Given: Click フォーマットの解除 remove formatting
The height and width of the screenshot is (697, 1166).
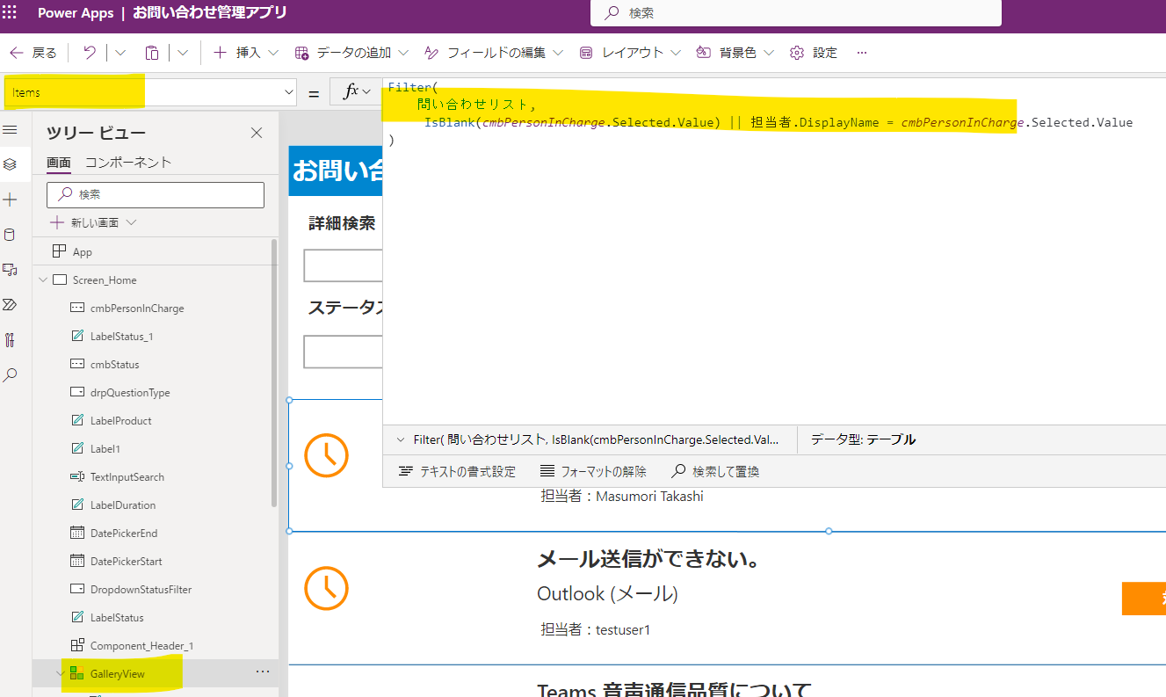Looking at the screenshot, I should [x=593, y=472].
